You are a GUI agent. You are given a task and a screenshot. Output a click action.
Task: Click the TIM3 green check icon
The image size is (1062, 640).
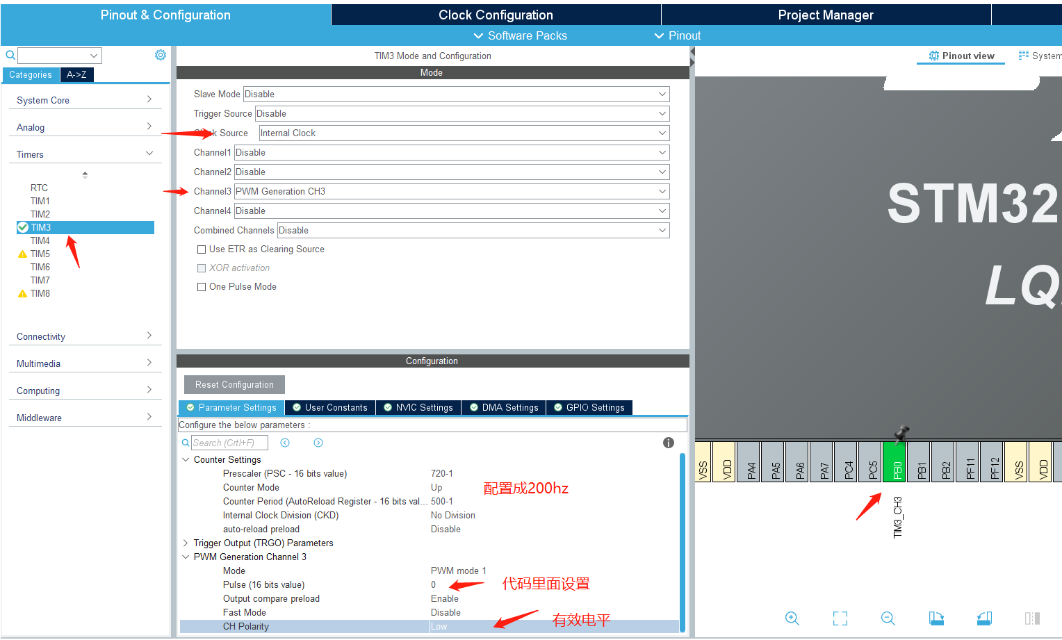[x=23, y=227]
